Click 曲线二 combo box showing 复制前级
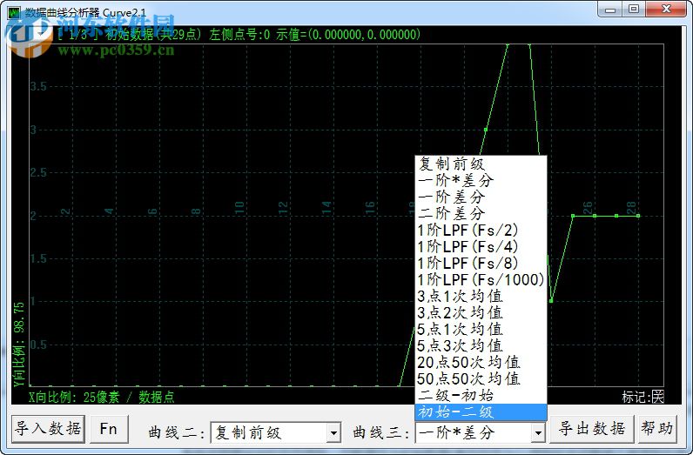 click(276, 432)
